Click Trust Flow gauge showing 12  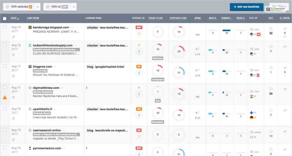pos(158,49)
